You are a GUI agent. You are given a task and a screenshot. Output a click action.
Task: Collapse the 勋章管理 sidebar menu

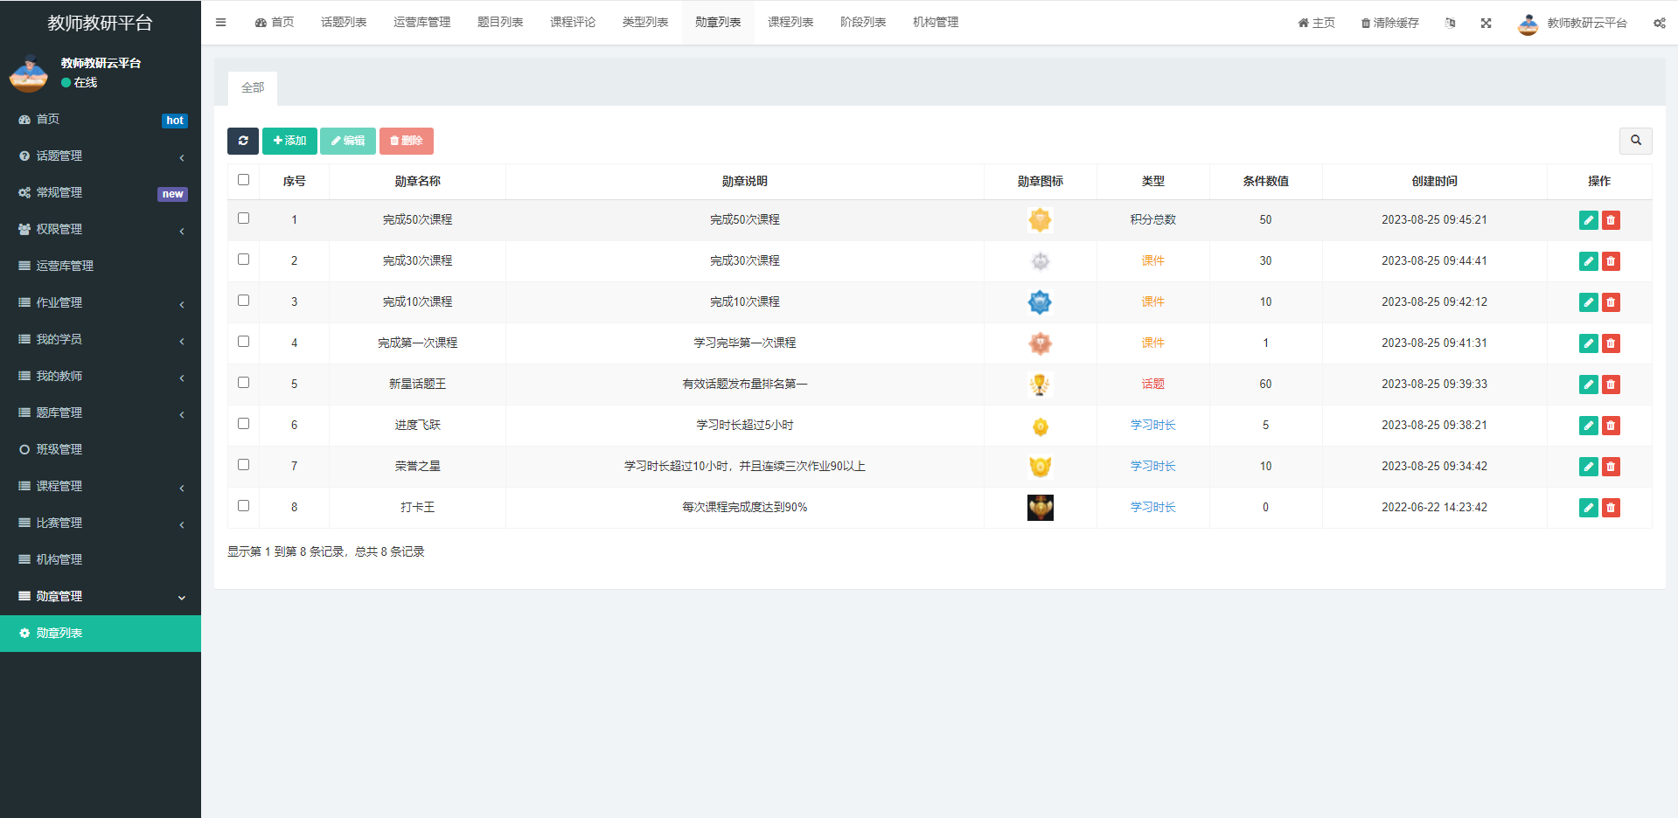tap(101, 596)
